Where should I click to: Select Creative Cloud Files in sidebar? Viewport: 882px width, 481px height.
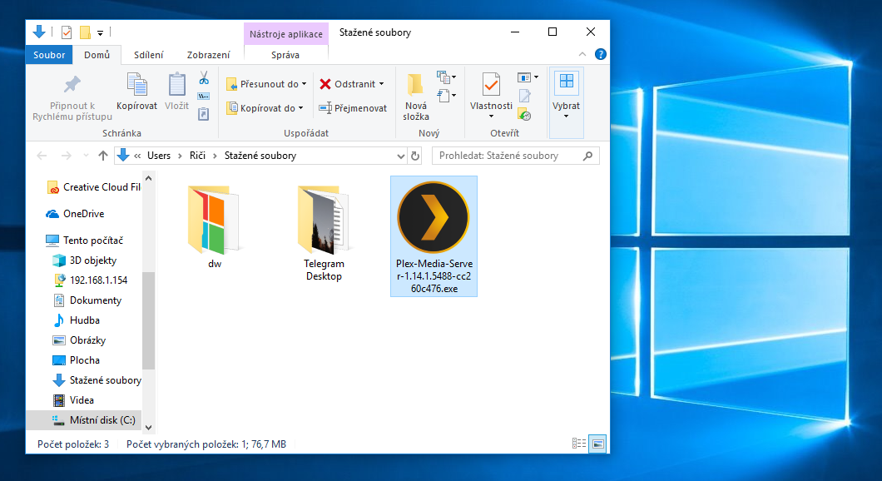click(x=93, y=187)
